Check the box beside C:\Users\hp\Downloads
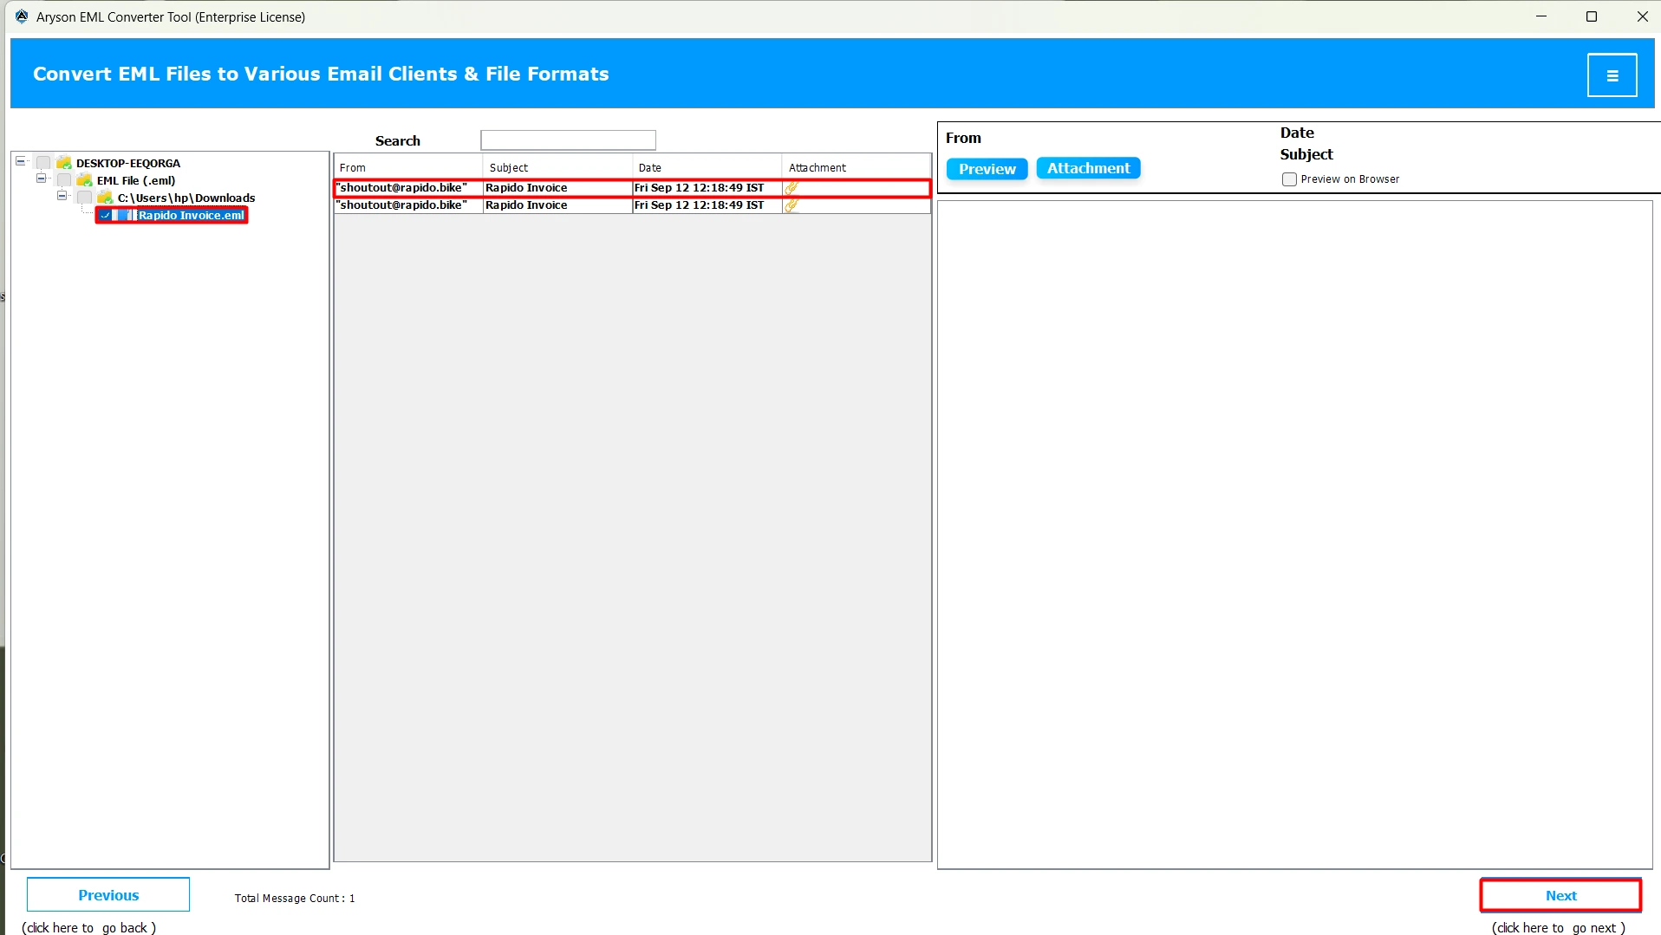 coord(84,198)
